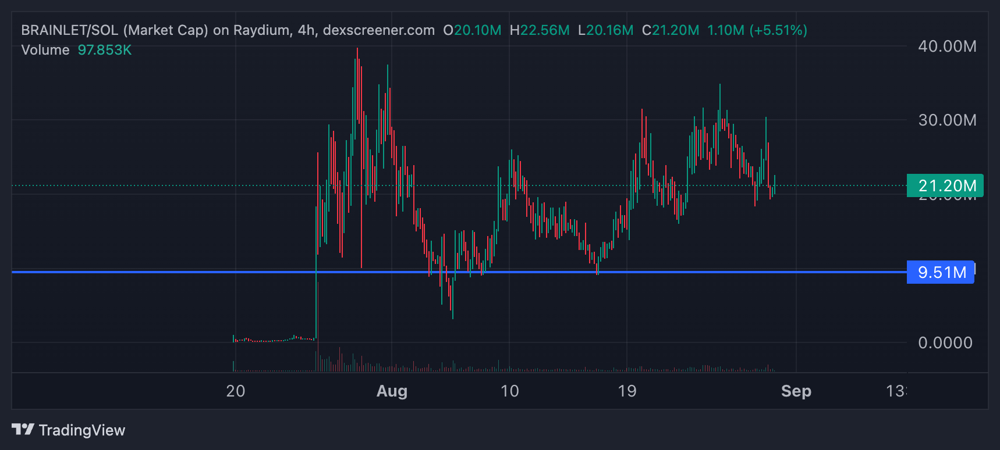Click the 9.51M blue price label
1000x450 pixels.
pos(941,272)
